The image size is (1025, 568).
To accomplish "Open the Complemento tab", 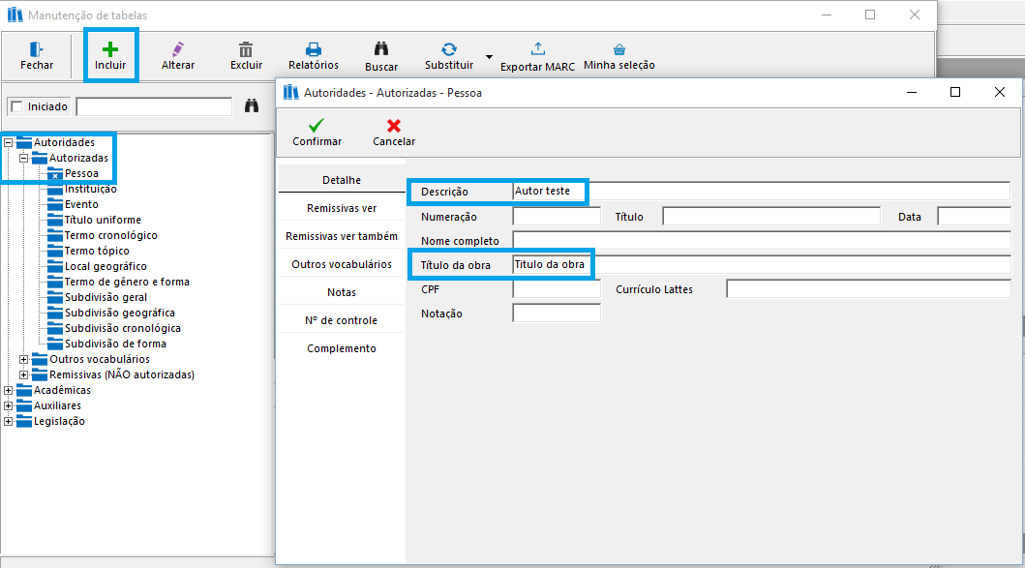I will [x=342, y=348].
